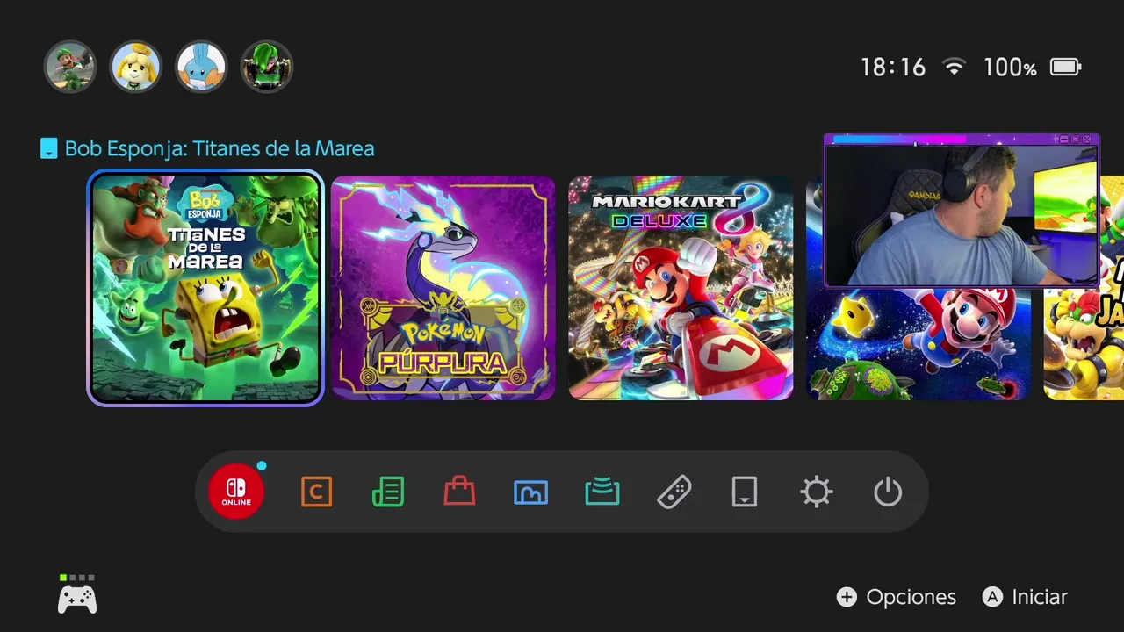Screen dimensions: 1124x632
Task: Select Pokémon Púrpura game tile
Action: point(443,288)
